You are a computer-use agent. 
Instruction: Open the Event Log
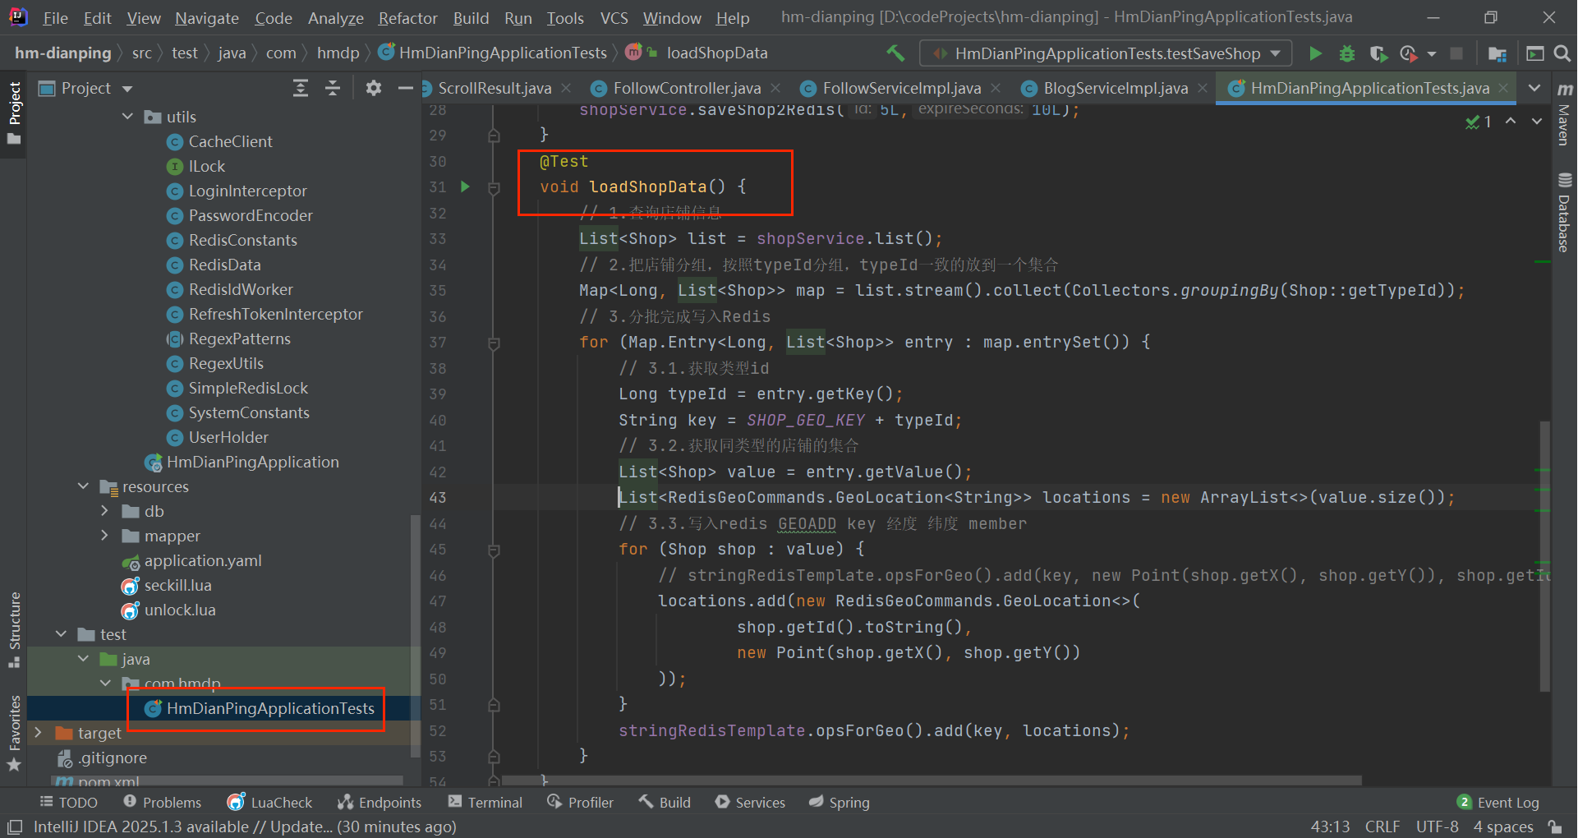1498,803
